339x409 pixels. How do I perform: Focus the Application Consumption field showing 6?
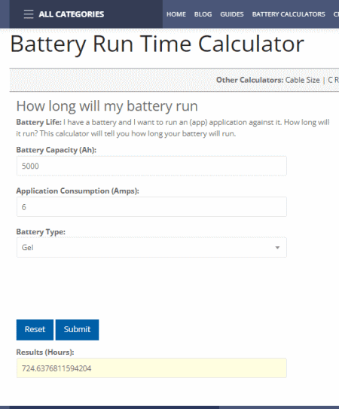[x=151, y=207]
